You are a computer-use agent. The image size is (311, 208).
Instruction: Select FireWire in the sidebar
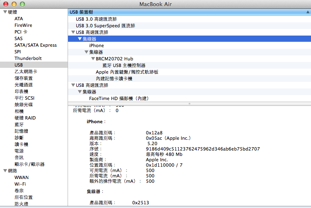[23, 25]
